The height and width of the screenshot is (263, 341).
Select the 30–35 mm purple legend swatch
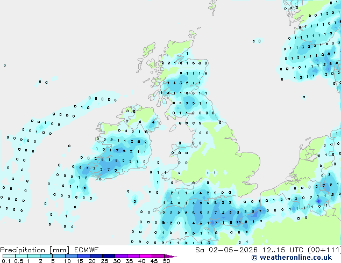click(120, 256)
